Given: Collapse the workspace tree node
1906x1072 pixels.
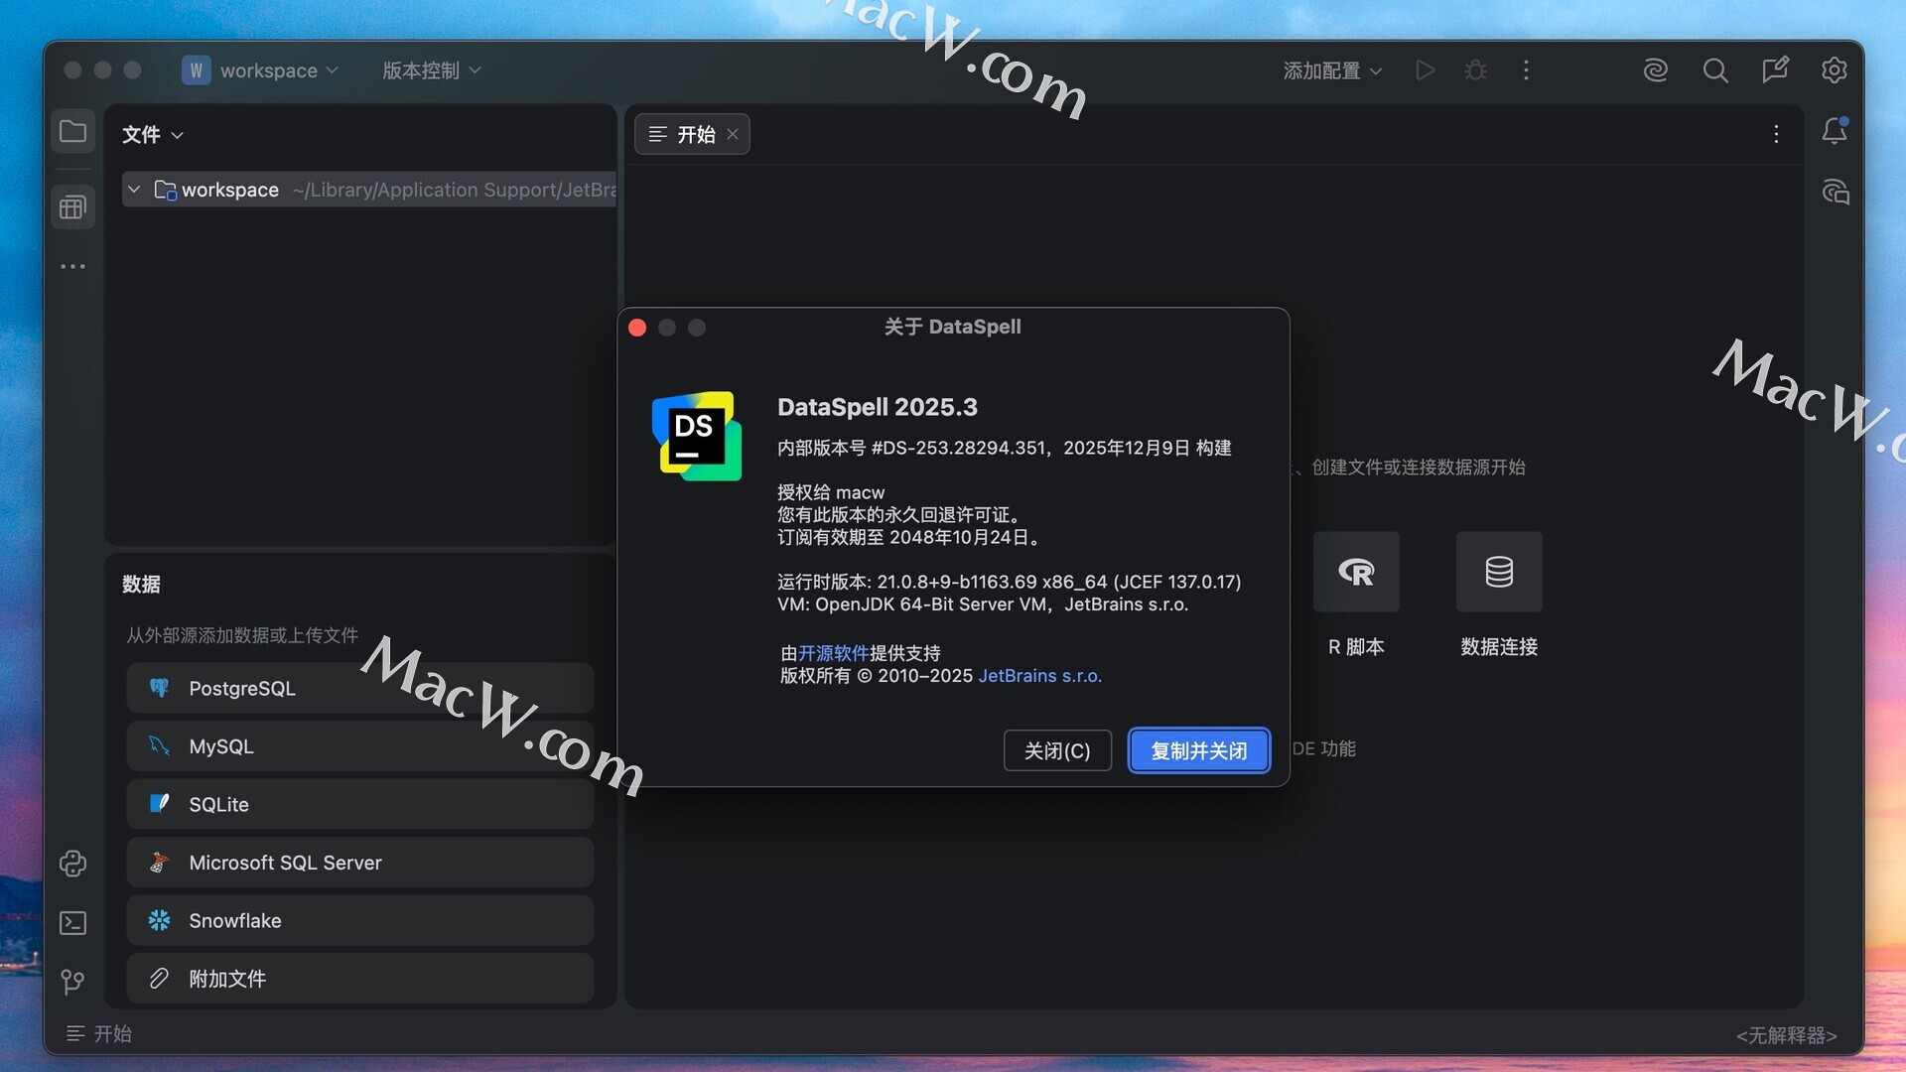Looking at the screenshot, I should [x=134, y=190].
